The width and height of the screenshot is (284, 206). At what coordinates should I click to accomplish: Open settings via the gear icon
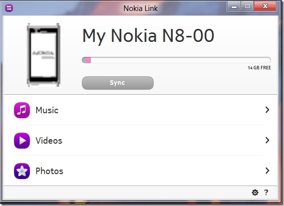(255, 193)
